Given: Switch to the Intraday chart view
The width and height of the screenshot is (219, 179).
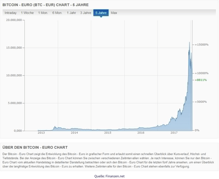Looking at the screenshot, I should point(10,13).
